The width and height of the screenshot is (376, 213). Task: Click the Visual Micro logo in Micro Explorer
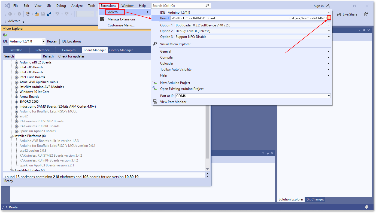[5, 35]
